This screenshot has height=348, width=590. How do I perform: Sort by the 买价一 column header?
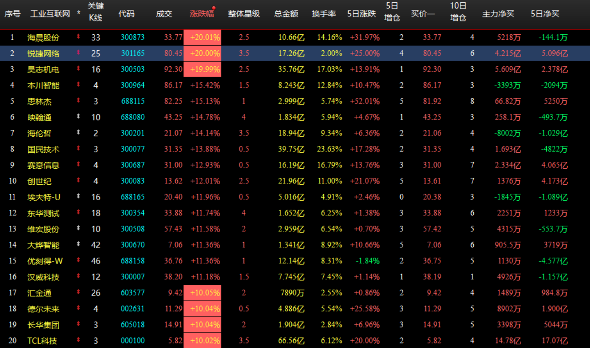(x=423, y=14)
